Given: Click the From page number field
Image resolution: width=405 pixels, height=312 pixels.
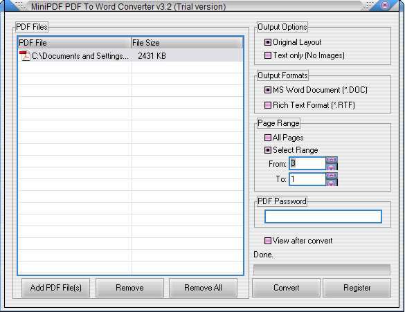Looking at the screenshot, I should [x=307, y=163].
